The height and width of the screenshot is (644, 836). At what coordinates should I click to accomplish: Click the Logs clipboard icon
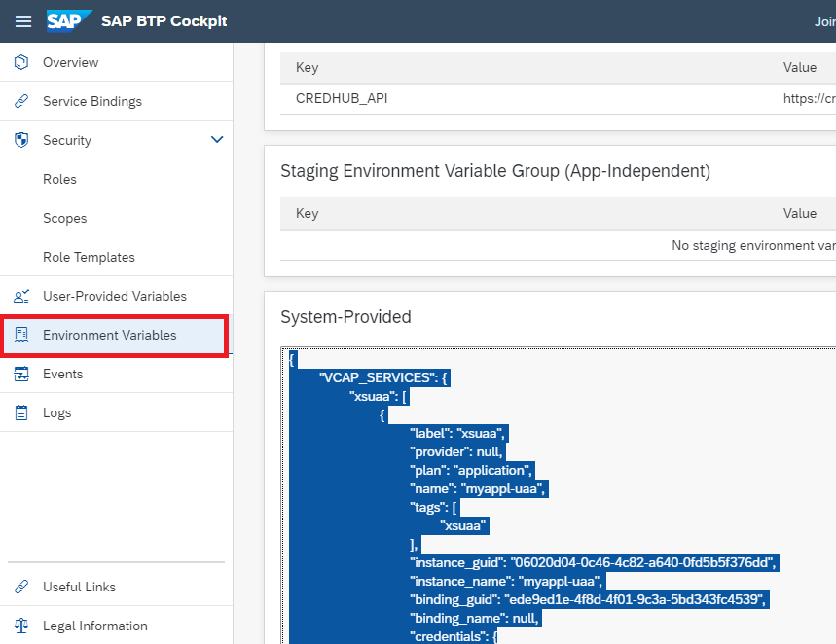pos(21,412)
